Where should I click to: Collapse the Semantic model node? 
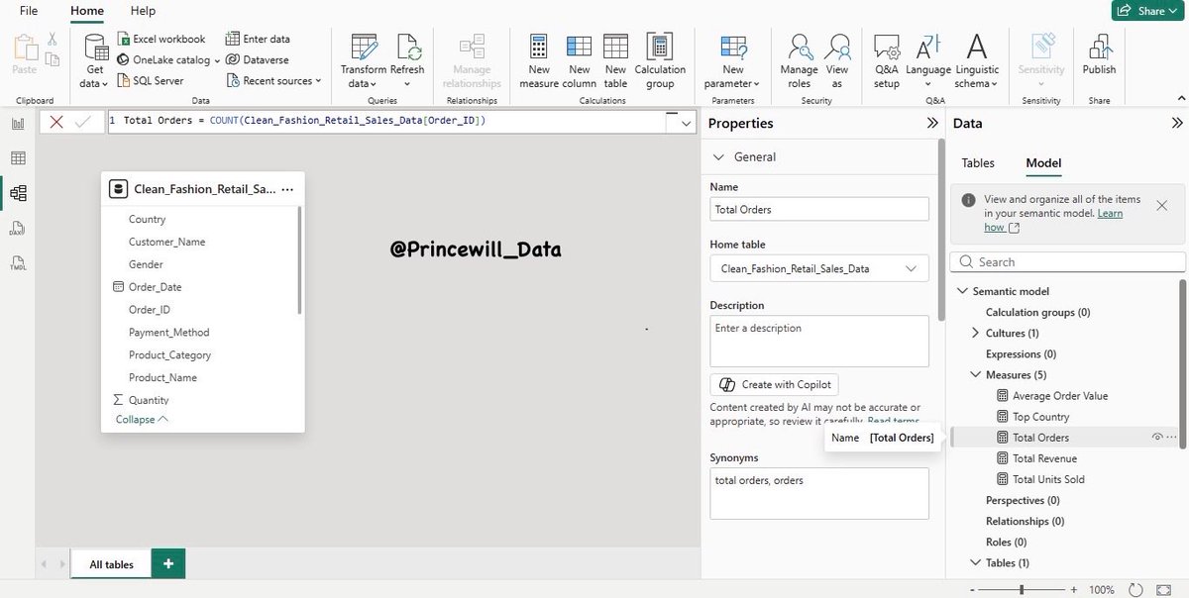click(962, 291)
